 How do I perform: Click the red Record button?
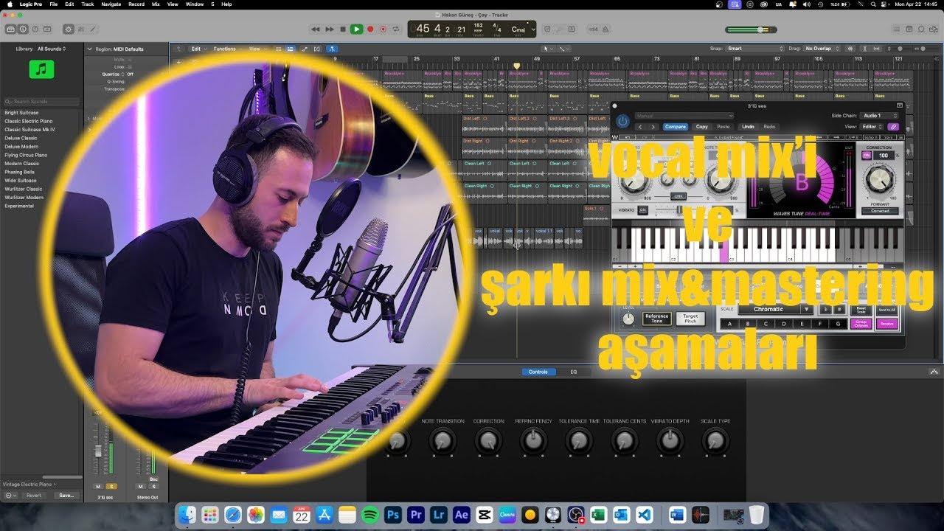tap(369, 29)
